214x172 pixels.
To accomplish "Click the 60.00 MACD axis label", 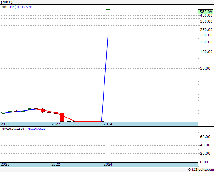I will click(205, 137).
